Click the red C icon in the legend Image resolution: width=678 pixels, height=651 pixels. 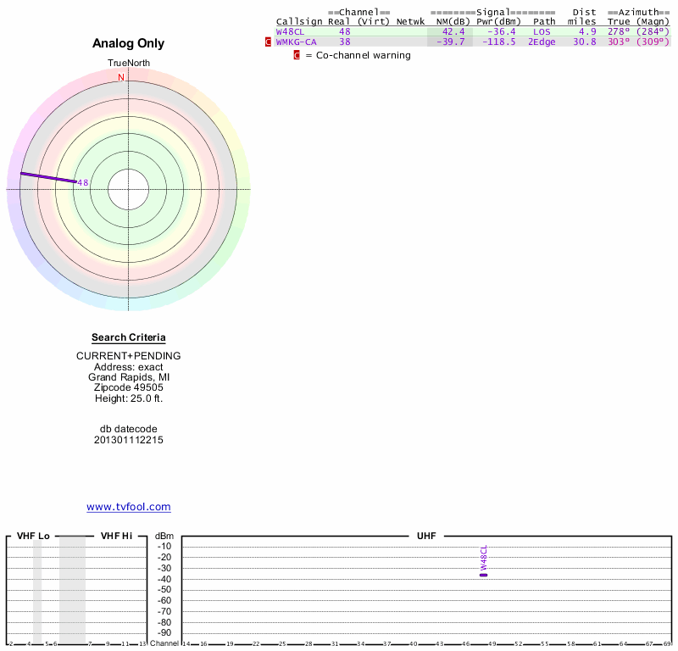[x=297, y=55]
